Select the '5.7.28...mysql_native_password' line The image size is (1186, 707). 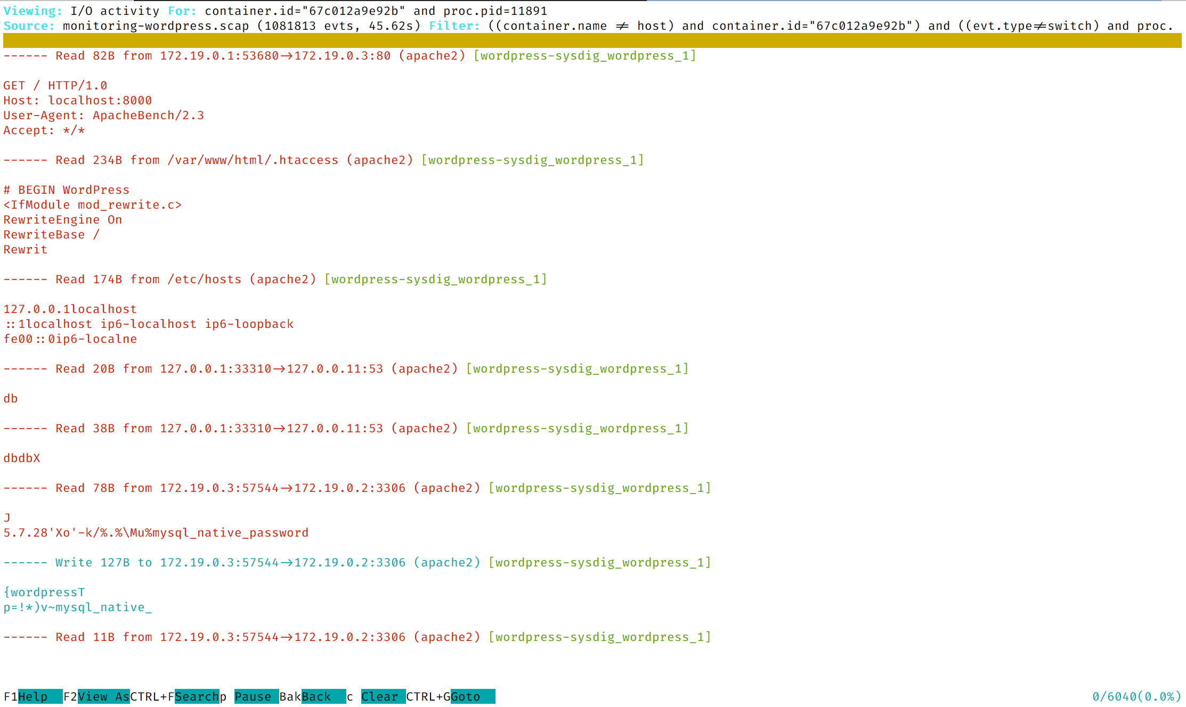pos(156,532)
